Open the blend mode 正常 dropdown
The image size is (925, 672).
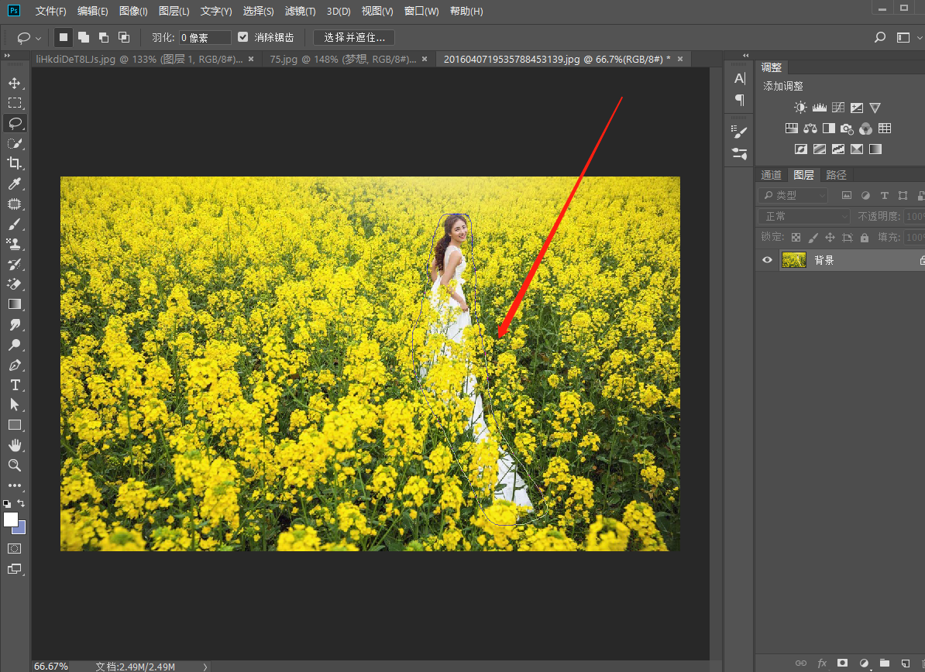pos(803,217)
